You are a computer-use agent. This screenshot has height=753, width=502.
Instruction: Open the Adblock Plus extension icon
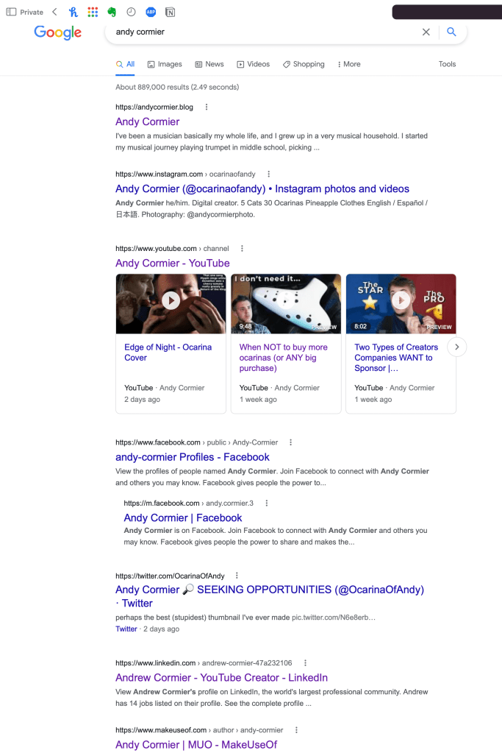(151, 12)
